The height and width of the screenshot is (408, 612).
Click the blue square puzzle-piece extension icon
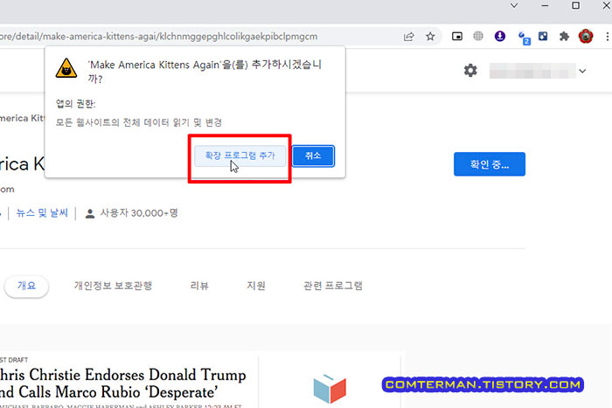tap(543, 37)
